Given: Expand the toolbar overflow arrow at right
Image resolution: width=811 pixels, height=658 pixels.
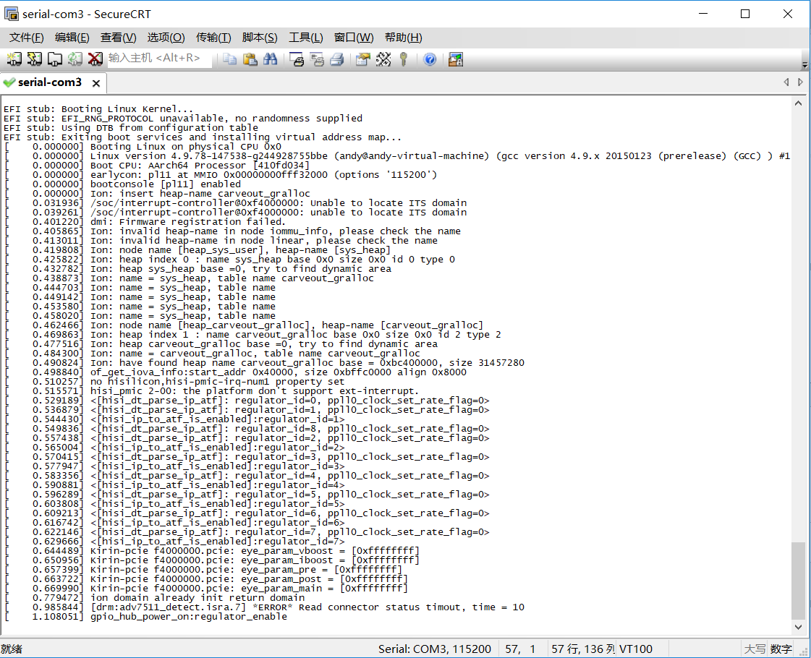Looking at the screenshot, I should pos(804,65).
